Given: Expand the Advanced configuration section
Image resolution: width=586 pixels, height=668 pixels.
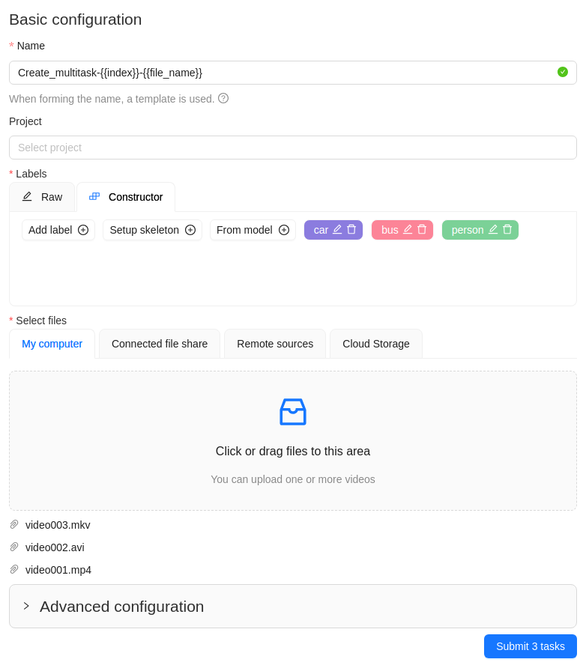Looking at the screenshot, I should (27, 606).
